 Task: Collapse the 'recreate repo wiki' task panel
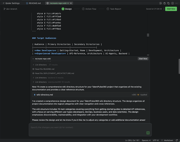pos(33,59)
